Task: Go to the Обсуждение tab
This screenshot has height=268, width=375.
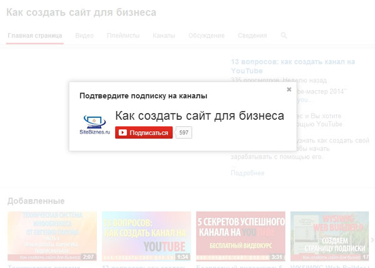Action: [206, 36]
